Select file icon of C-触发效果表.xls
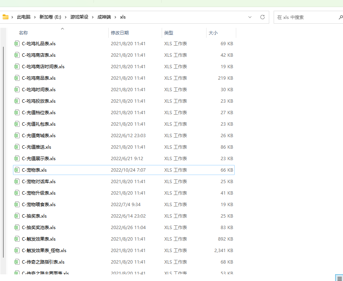The height and width of the screenshot is (281, 343). tap(17, 239)
